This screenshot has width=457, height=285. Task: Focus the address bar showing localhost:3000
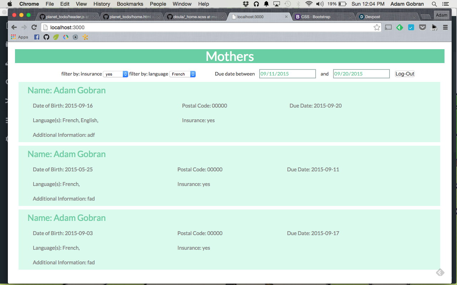pyautogui.click(x=211, y=27)
